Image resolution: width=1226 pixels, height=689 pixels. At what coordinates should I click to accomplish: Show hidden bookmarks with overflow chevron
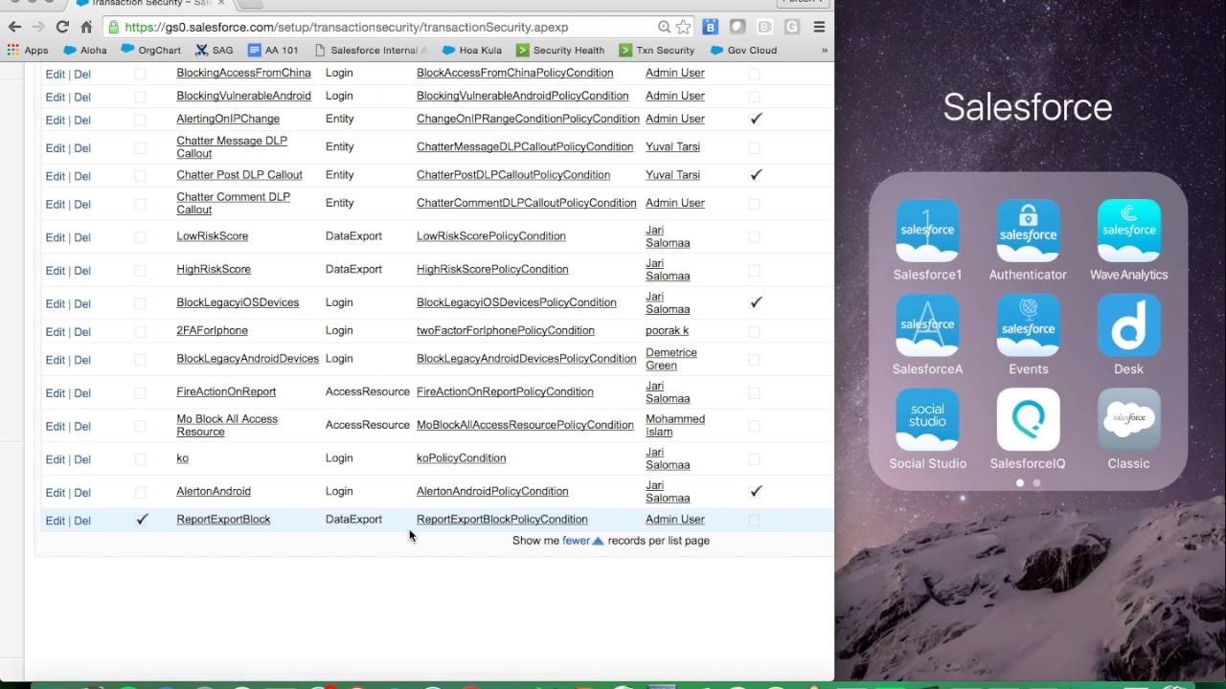click(x=824, y=50)
